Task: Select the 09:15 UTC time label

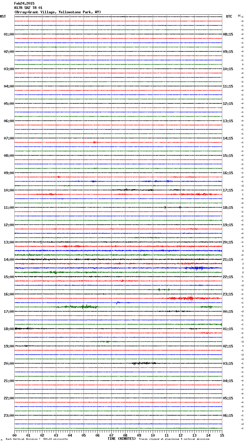Action: tap(228, 52)
